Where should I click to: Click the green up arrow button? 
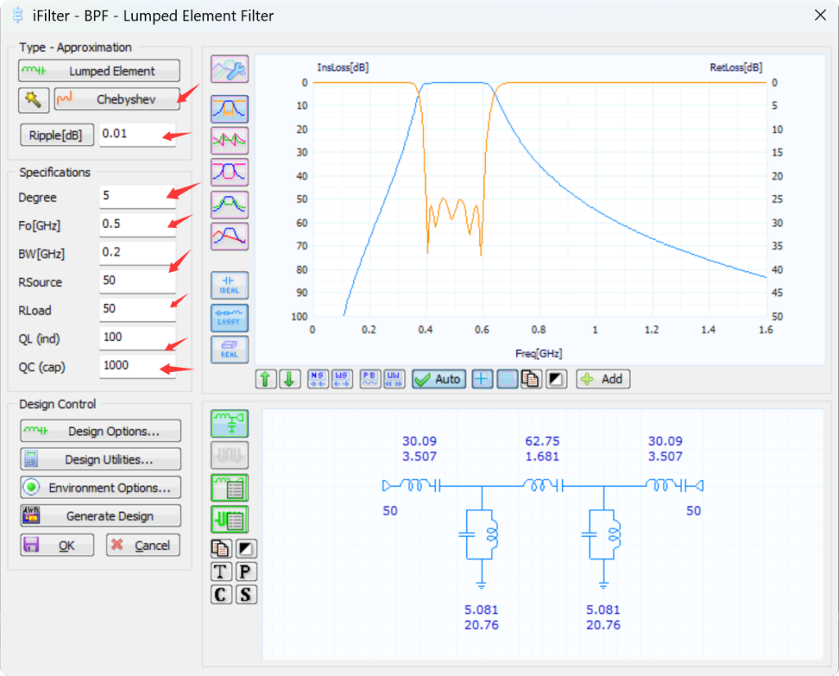(x=266, y=379)
